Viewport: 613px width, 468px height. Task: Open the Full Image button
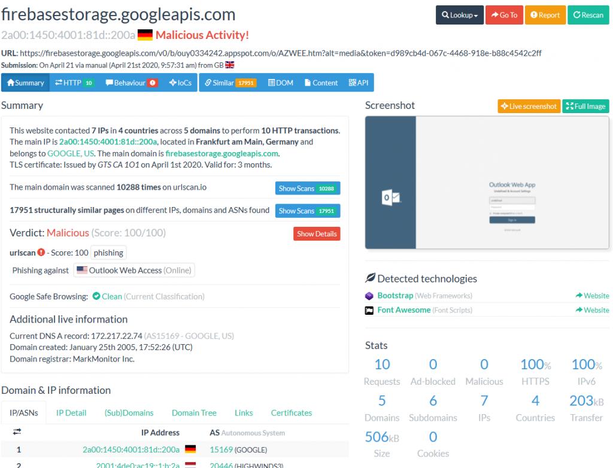point(585,106)
